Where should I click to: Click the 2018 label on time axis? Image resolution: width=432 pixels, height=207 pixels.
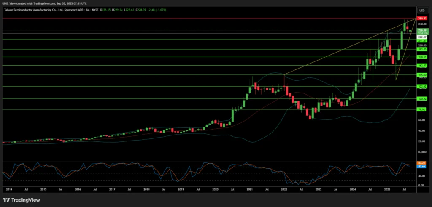(146, 190)
